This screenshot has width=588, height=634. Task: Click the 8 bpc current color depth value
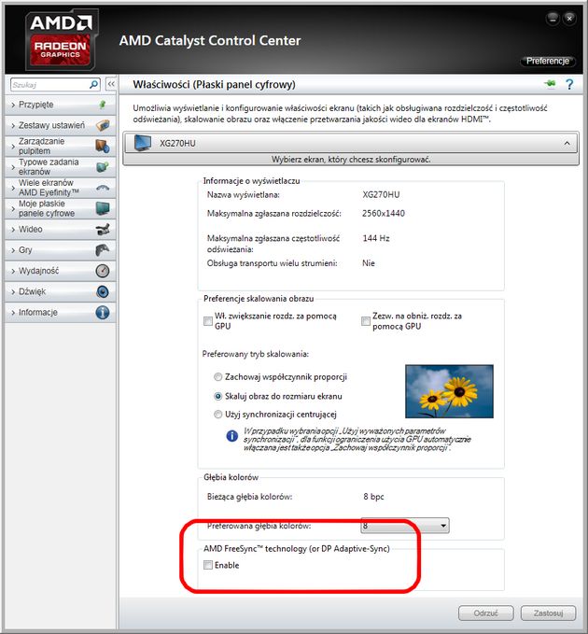click(373, 497)
